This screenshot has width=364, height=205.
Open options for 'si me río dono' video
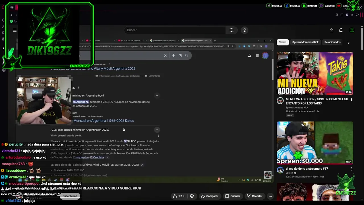351,169
